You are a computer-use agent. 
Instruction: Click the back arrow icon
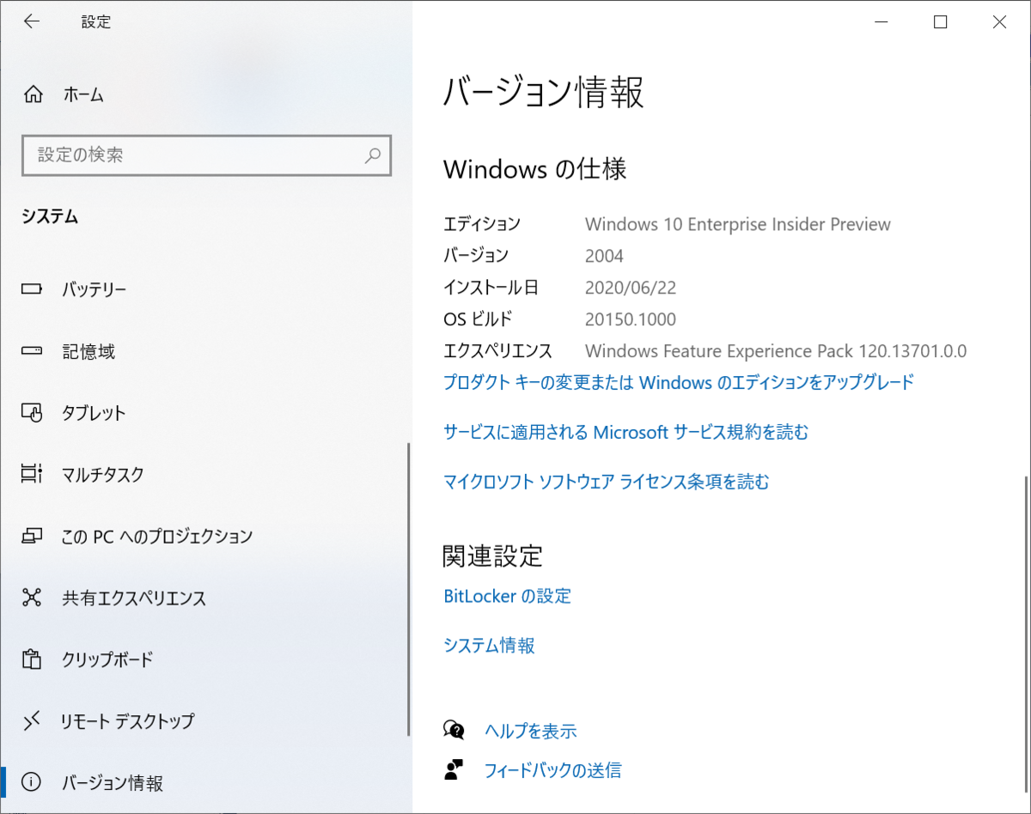pos(32,21)
